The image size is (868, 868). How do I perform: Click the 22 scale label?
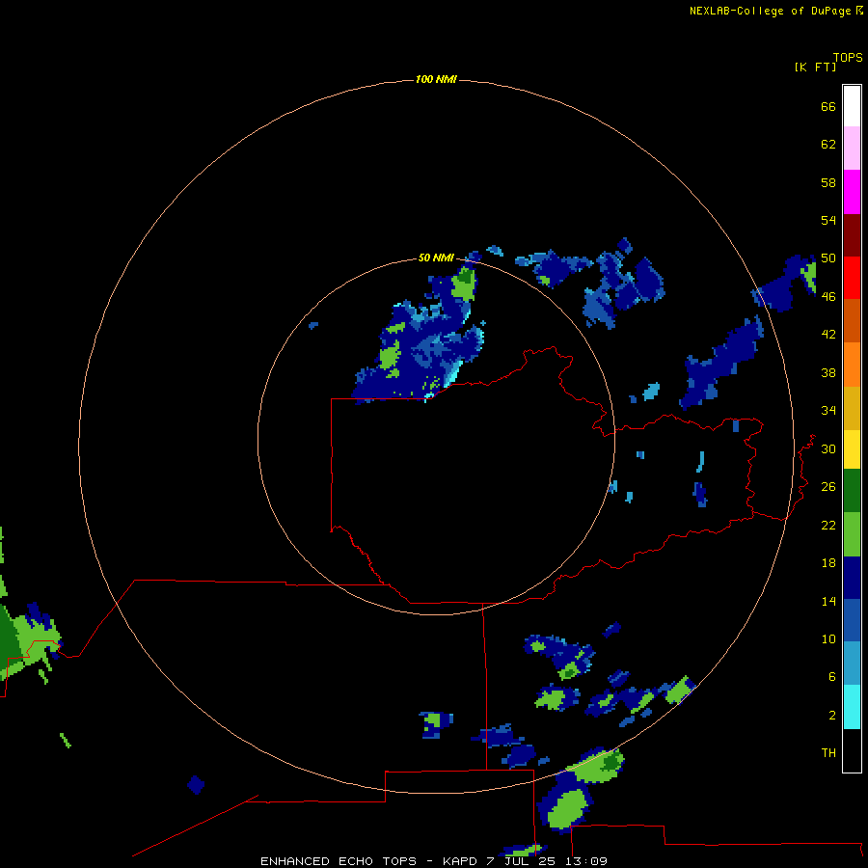[x=828, y=525]
